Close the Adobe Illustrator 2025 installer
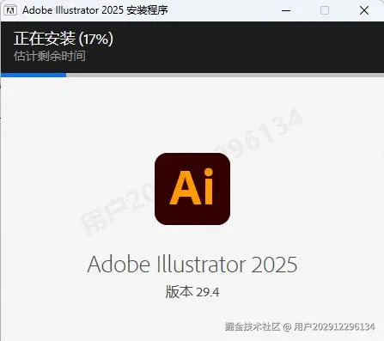384x341 pixels. 364,10
